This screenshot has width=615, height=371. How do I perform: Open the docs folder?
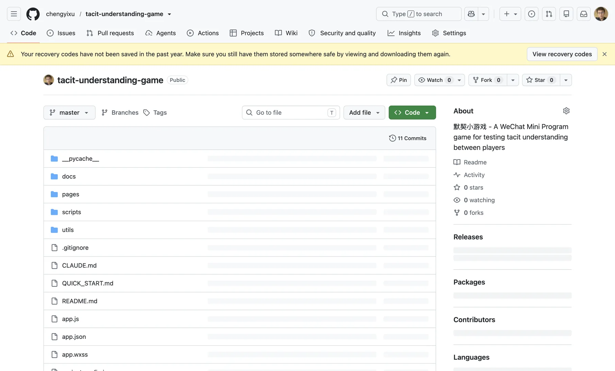(69, 176)
